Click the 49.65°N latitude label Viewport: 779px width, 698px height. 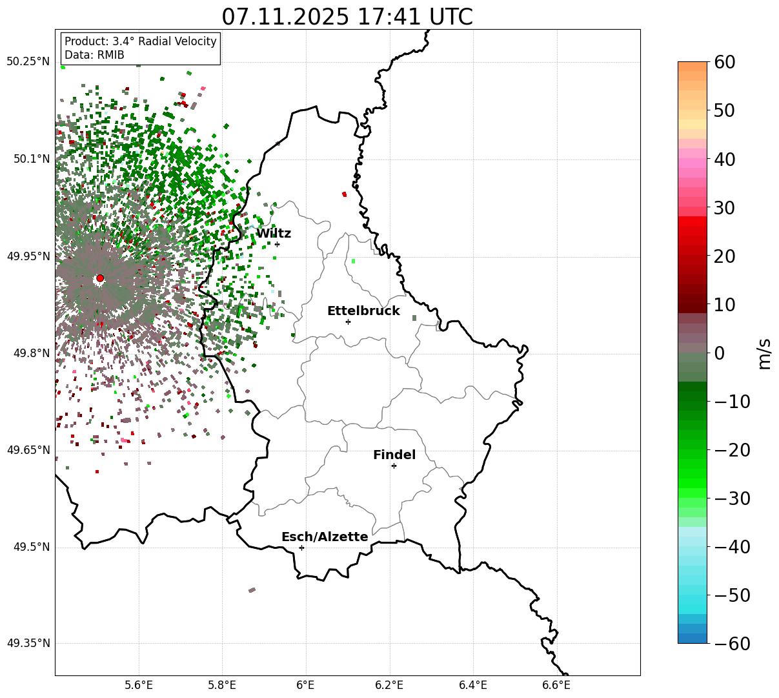click(x=28, y=450)
